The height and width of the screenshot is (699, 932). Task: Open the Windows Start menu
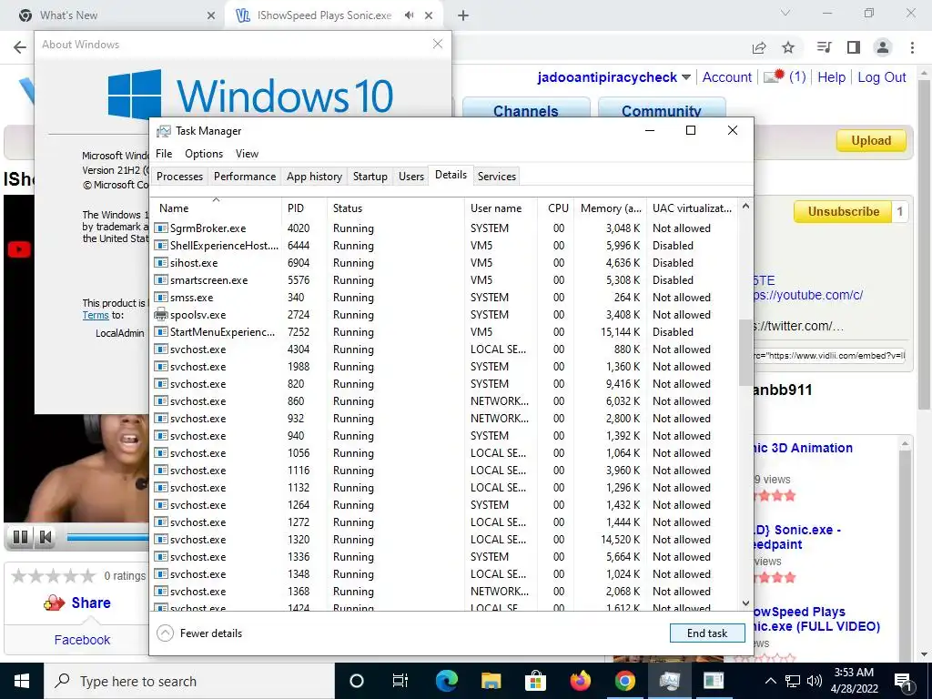point(22,681)
